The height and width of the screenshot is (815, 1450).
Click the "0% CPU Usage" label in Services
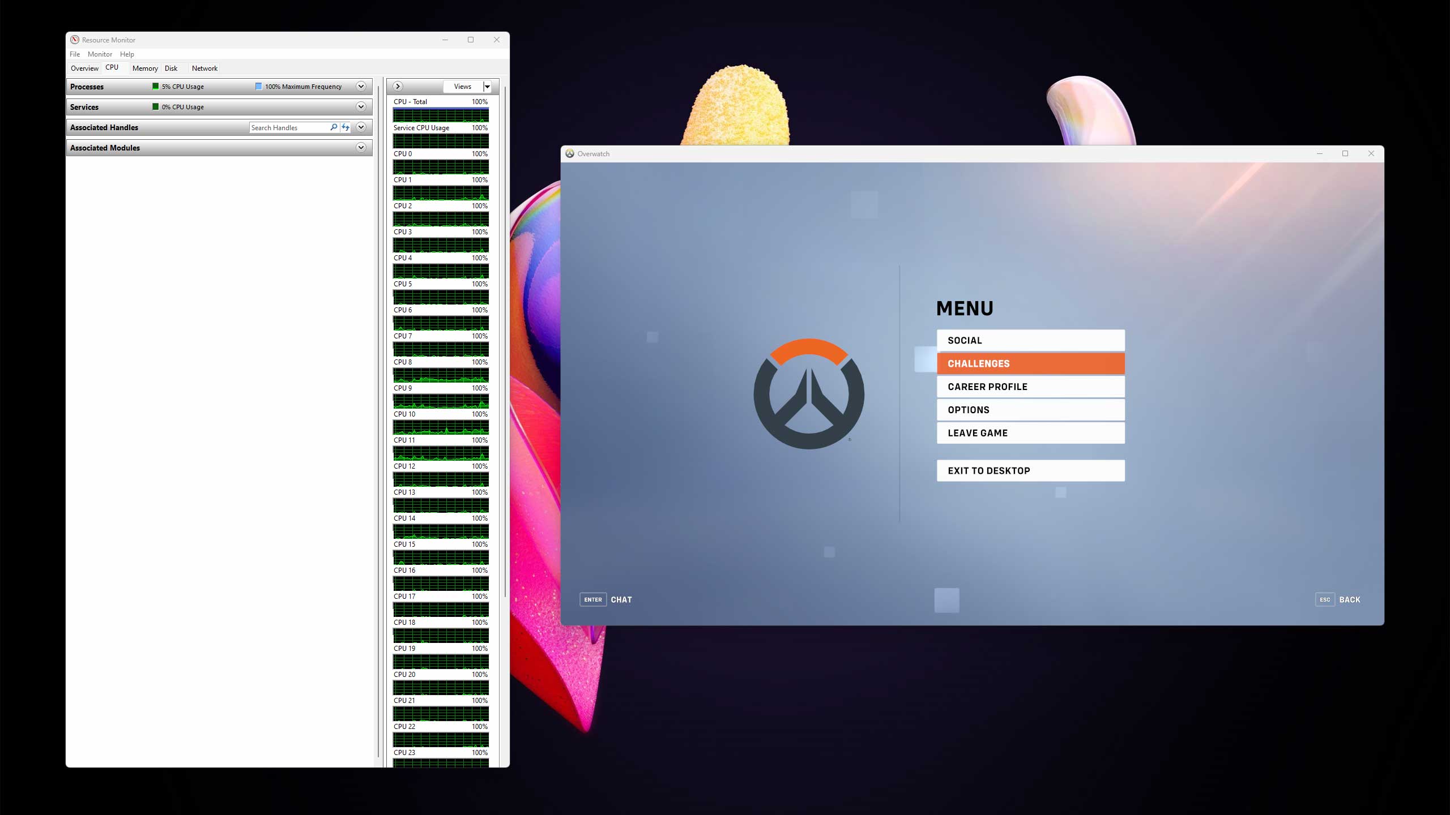pyautogui.click(x=183, y=107)
